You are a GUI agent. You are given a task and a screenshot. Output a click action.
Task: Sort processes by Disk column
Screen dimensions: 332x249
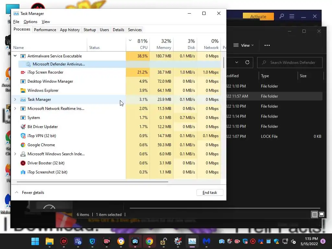185,44
